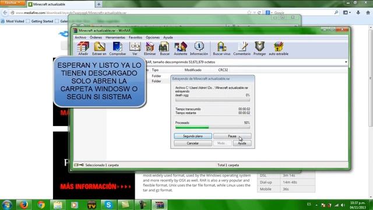Click the Buscar binoculars icon
The width and height of the screenshot is (373, 210).
[x=164, y=48]
